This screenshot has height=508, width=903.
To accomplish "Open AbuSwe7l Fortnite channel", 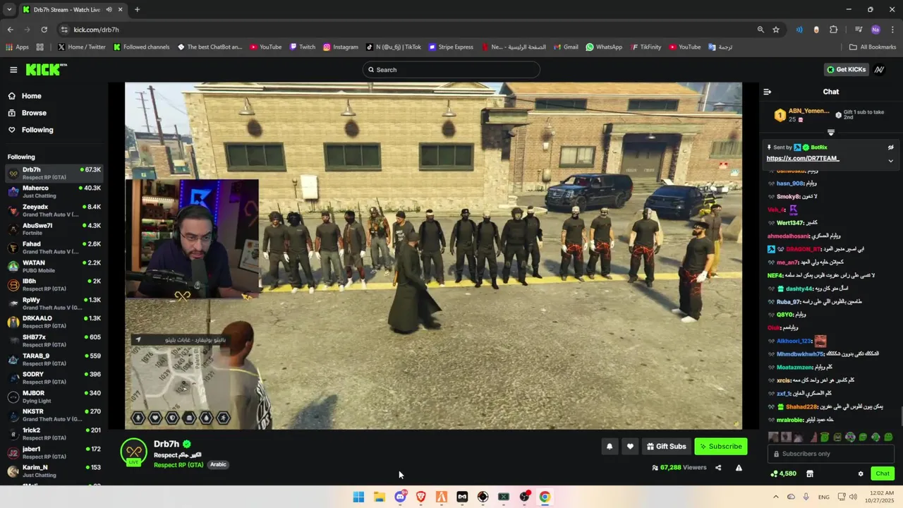I will click(x=54, y=229).
